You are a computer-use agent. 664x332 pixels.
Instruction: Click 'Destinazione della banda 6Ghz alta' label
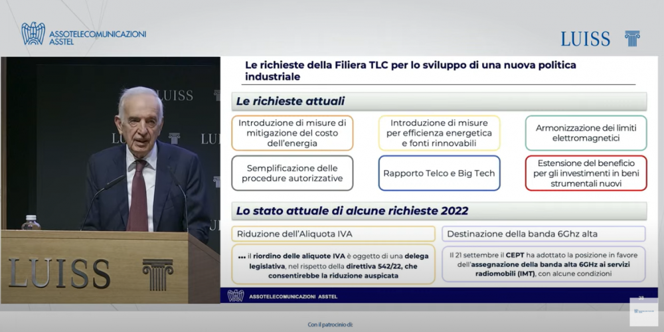544,234
